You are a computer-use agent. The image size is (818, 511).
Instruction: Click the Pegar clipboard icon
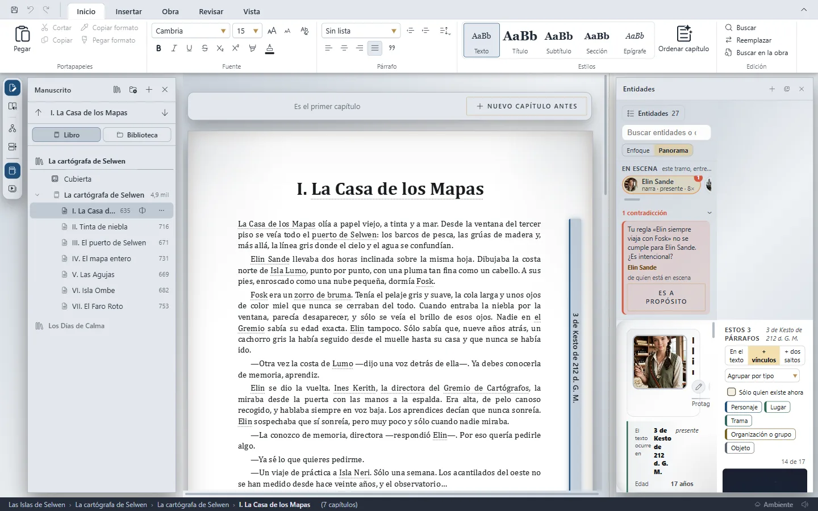[x=22, y=35]
